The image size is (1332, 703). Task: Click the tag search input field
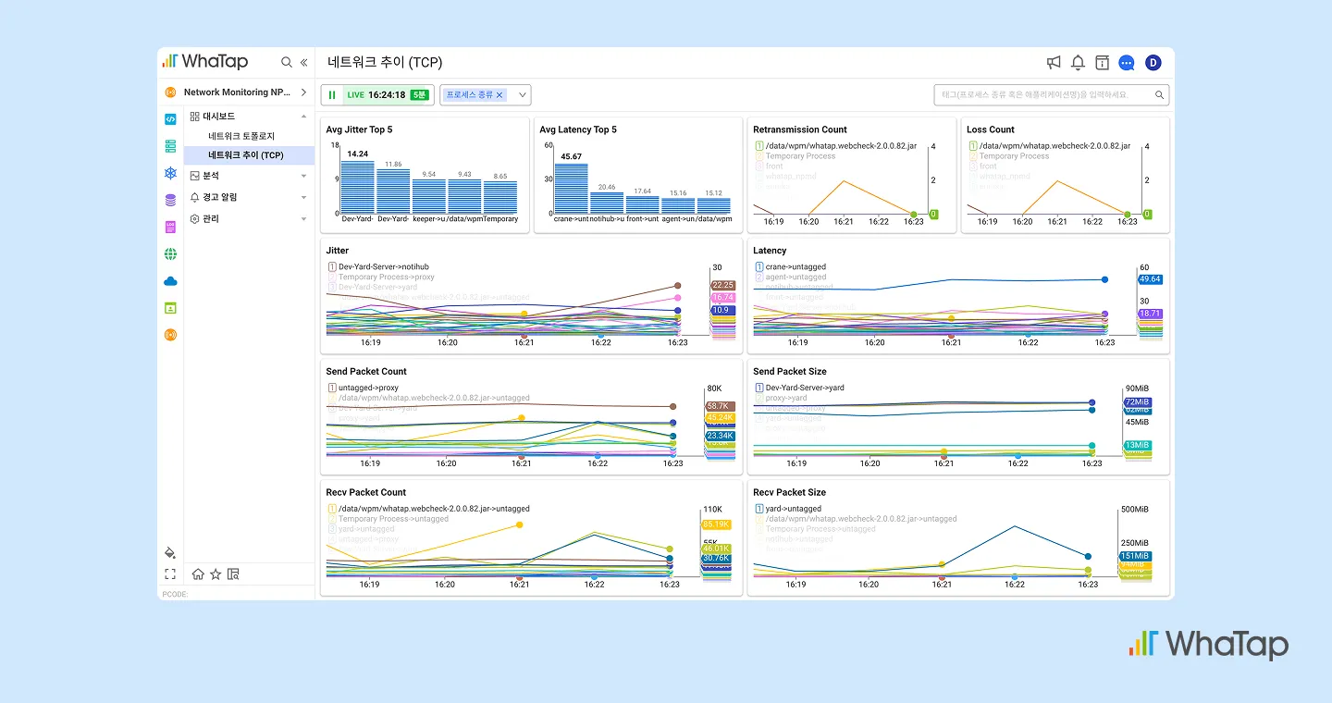1052,94
